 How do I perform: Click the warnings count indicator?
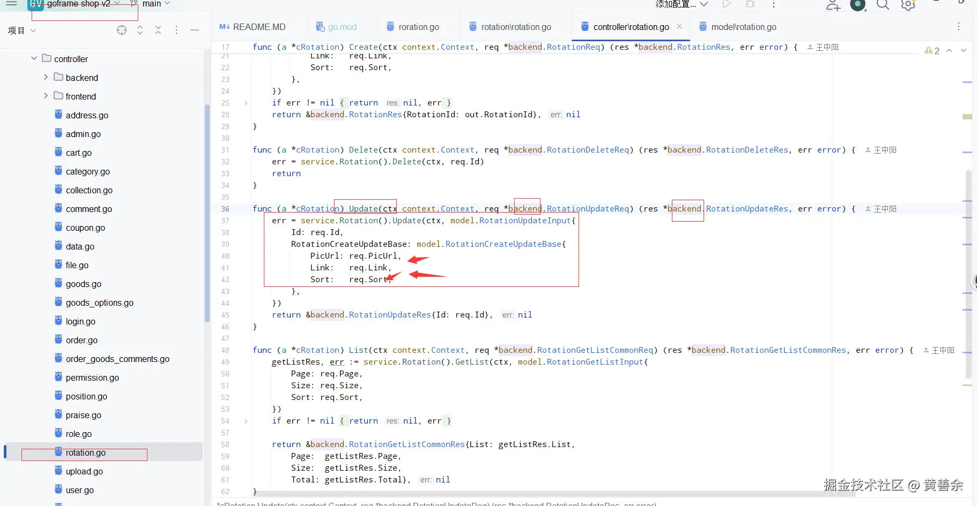pos(932,50)
